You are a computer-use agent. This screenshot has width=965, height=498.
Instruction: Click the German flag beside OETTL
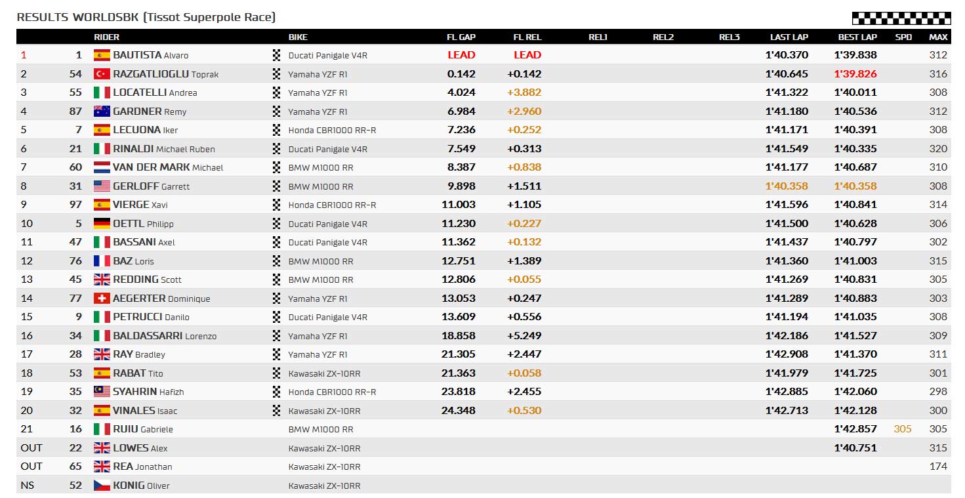click(102, 224)
